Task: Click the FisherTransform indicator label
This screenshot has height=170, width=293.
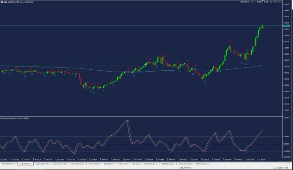Action: click(15, 118)
